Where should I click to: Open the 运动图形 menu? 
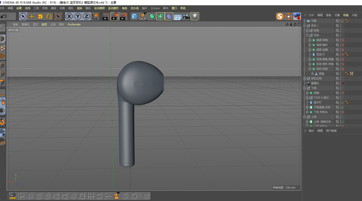pos(113,8)
